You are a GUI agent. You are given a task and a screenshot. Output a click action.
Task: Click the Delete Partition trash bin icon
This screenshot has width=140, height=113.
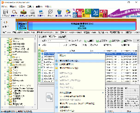click(x=59, y=12)
